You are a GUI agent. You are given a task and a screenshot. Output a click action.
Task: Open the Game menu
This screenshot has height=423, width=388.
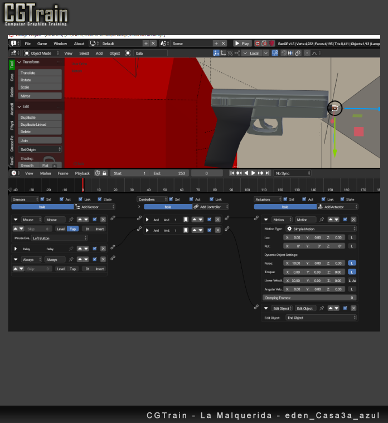pyautogui.click(x=42, y=43)
